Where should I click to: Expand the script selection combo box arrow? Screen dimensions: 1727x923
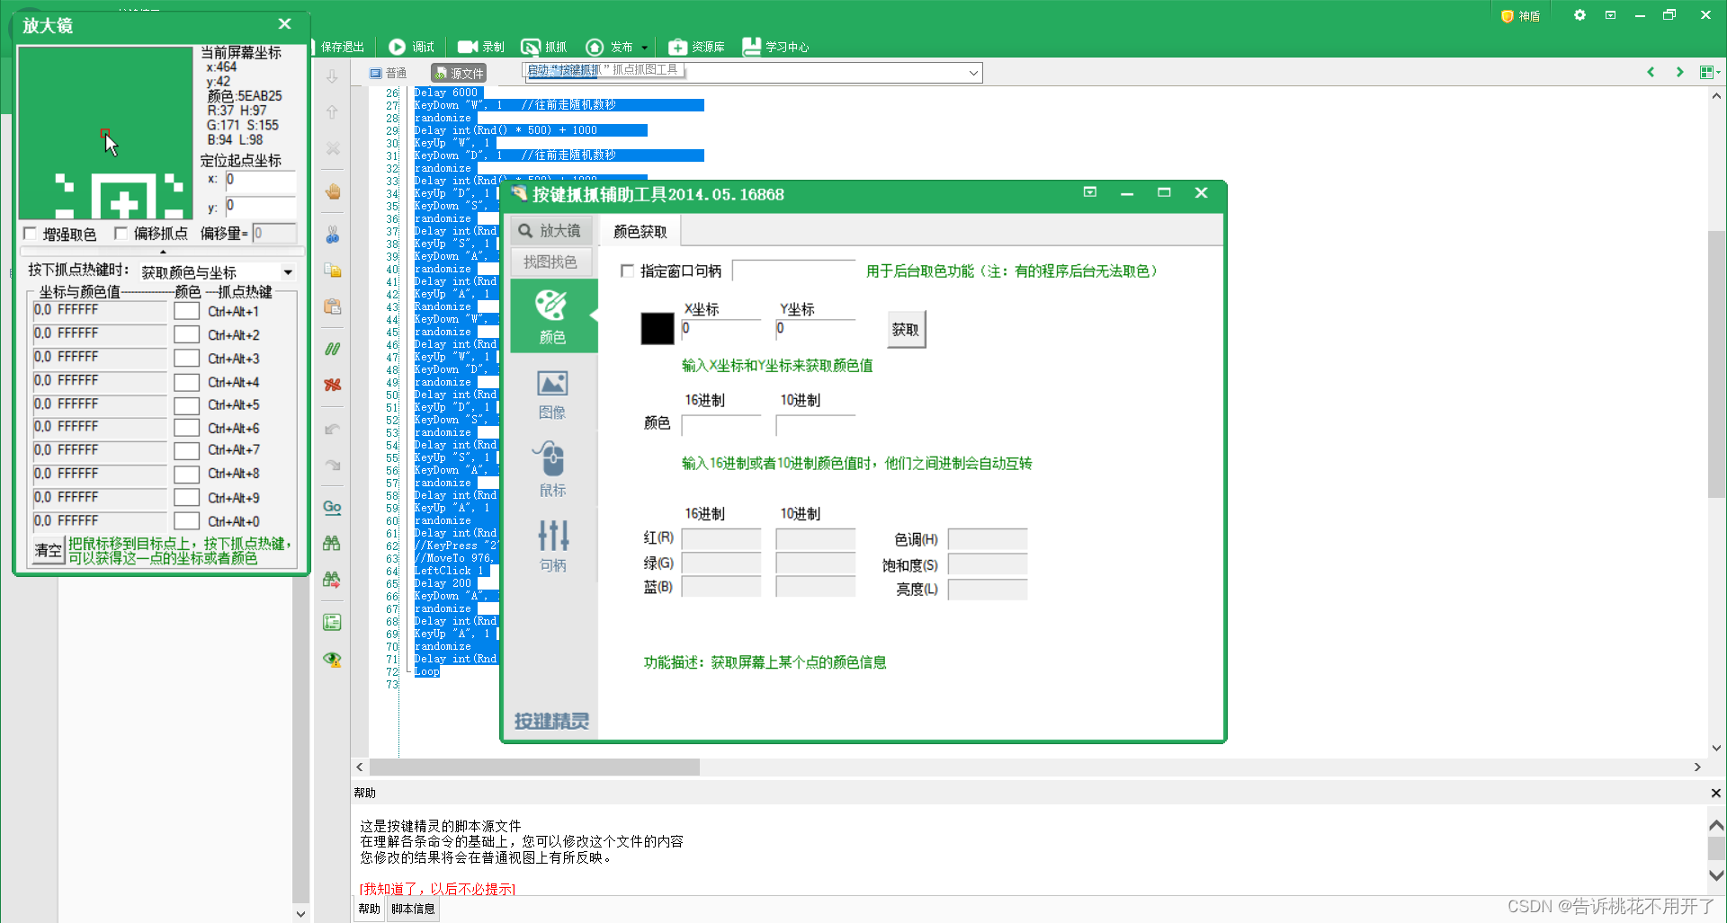pos(973,73)
